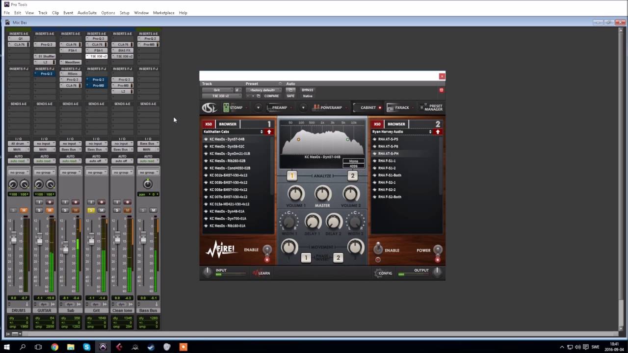Enable input monitoring on Grit track
Viewport: 628px width, 353px height.
pyautogui.click(x=91, y=202)
